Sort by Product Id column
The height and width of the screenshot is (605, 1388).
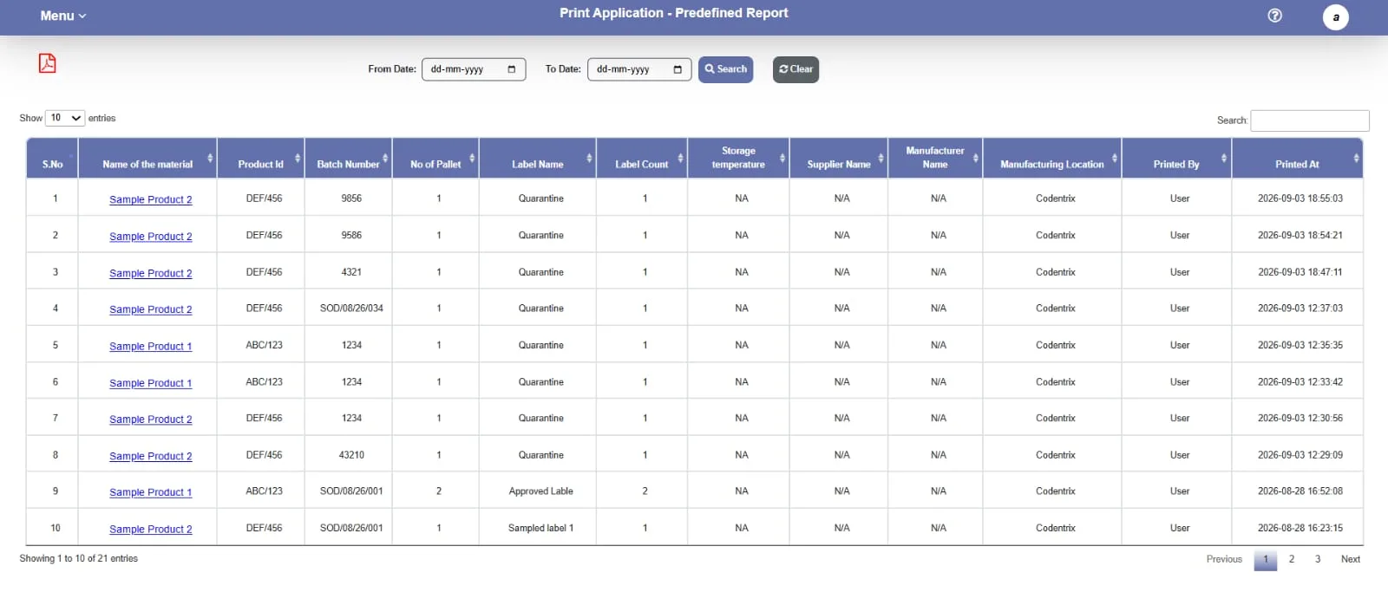261,159
